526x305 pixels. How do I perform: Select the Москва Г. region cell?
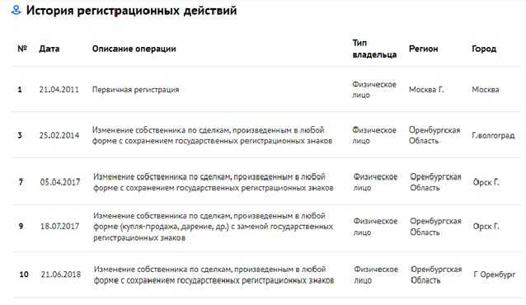tap(426, 90)
